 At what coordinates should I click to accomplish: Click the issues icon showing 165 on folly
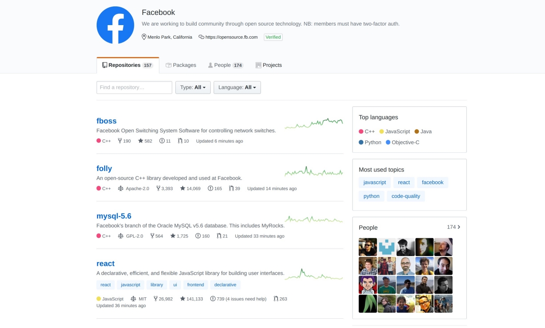210,188
